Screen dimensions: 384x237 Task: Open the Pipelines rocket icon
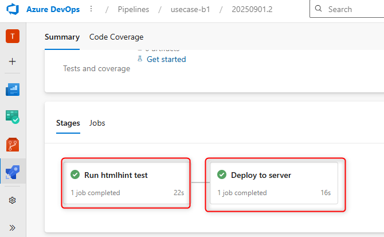coord(13,172)
